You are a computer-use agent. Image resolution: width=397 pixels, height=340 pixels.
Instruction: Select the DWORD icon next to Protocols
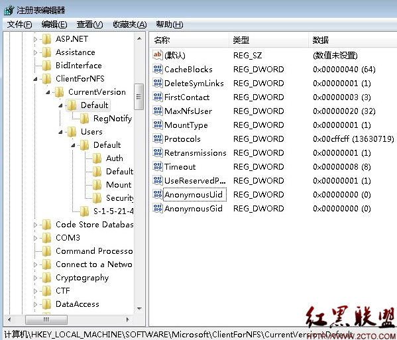click(158, 139)
